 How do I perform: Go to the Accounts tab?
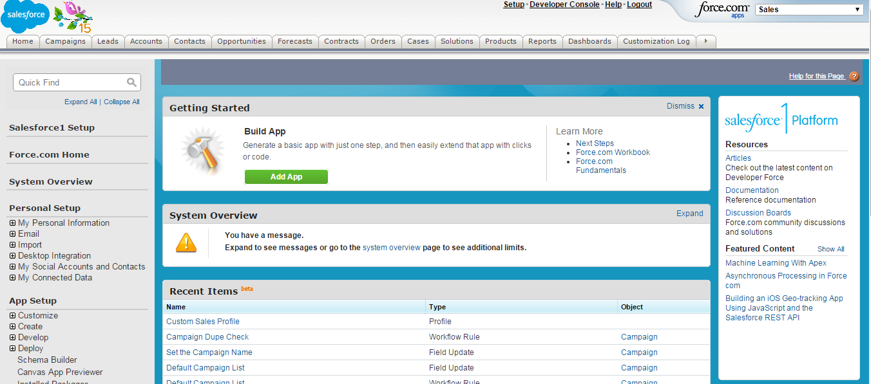[146, 41]
